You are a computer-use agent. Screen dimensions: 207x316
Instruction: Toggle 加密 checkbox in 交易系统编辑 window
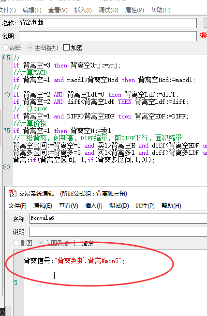pos(77,243)
